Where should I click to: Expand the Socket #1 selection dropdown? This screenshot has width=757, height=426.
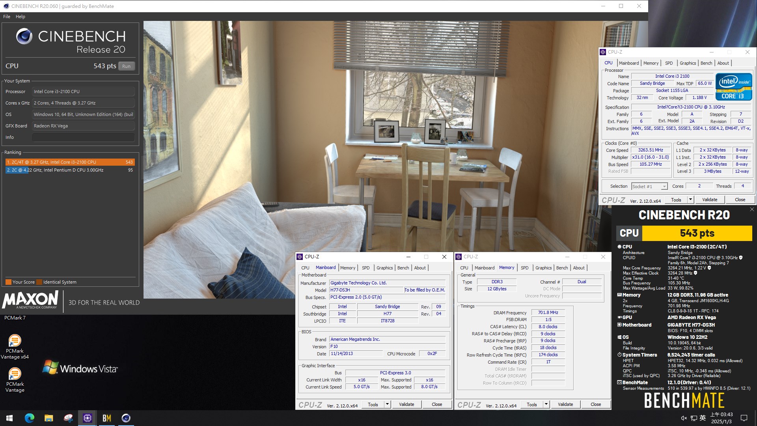point(664,187)
